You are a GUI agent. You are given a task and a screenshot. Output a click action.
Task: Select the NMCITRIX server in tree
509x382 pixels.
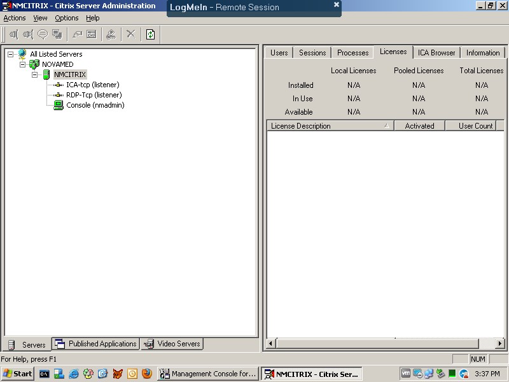point(70,74)
